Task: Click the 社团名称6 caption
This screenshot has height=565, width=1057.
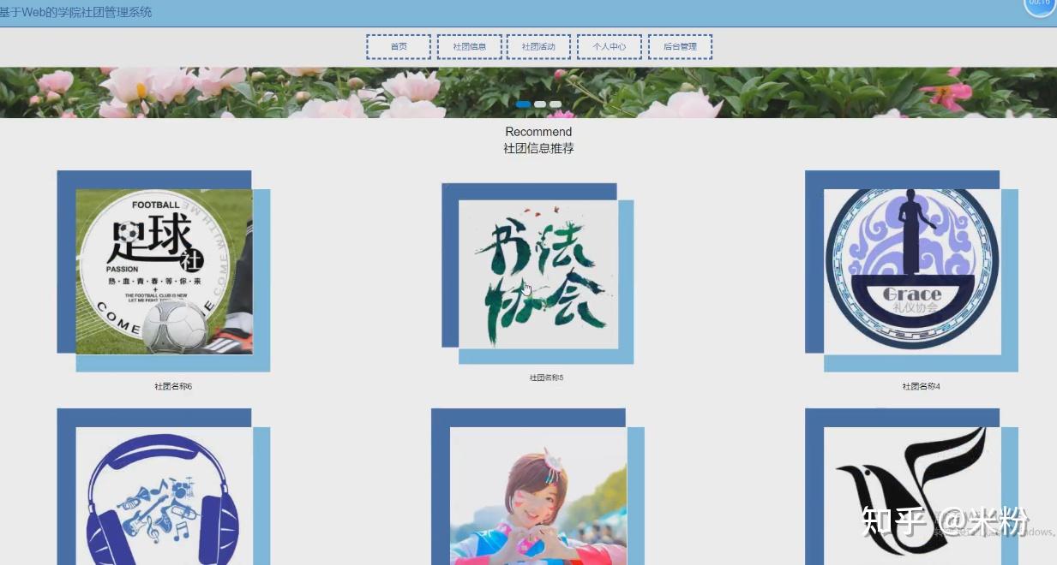Action: coord(173,387)
